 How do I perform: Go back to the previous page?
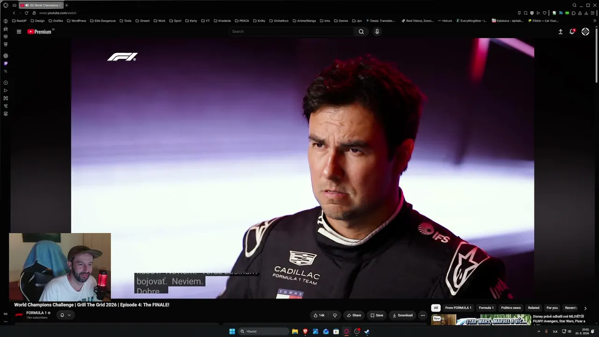14,13
